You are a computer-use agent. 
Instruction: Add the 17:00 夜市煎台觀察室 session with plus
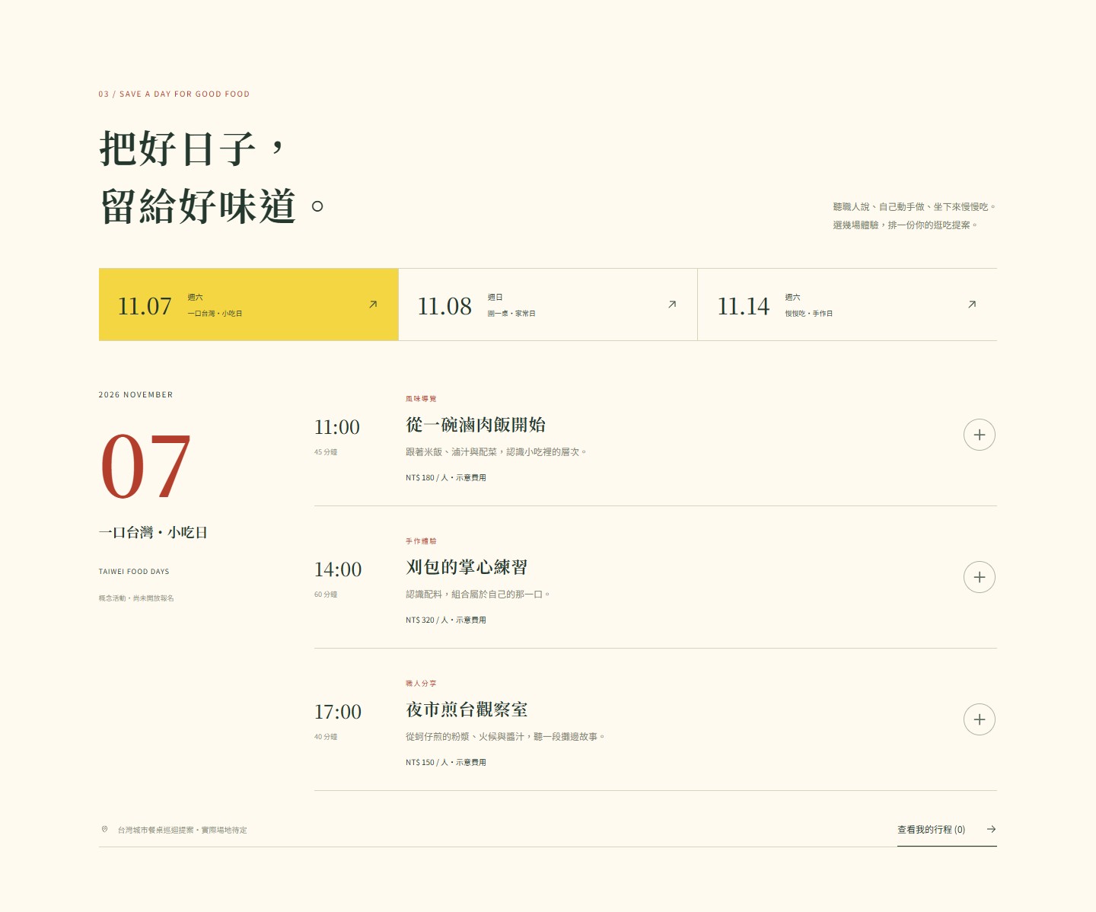coord(980,719)
